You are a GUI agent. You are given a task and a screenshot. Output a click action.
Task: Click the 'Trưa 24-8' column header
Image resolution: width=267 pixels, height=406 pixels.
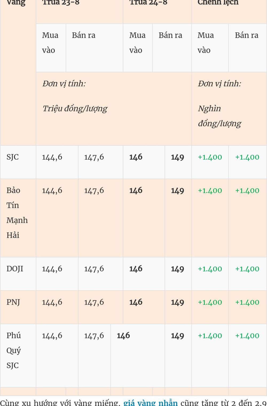click(x=148, y=3)
